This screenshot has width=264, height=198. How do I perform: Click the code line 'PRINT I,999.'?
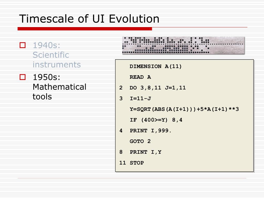[151, 131]
